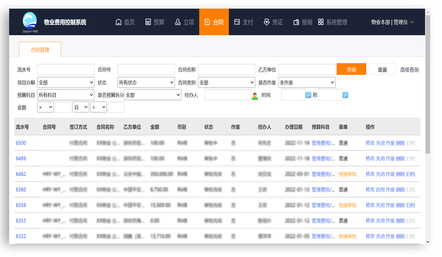Open the 凭证 voucher menu

pos(273,22)
